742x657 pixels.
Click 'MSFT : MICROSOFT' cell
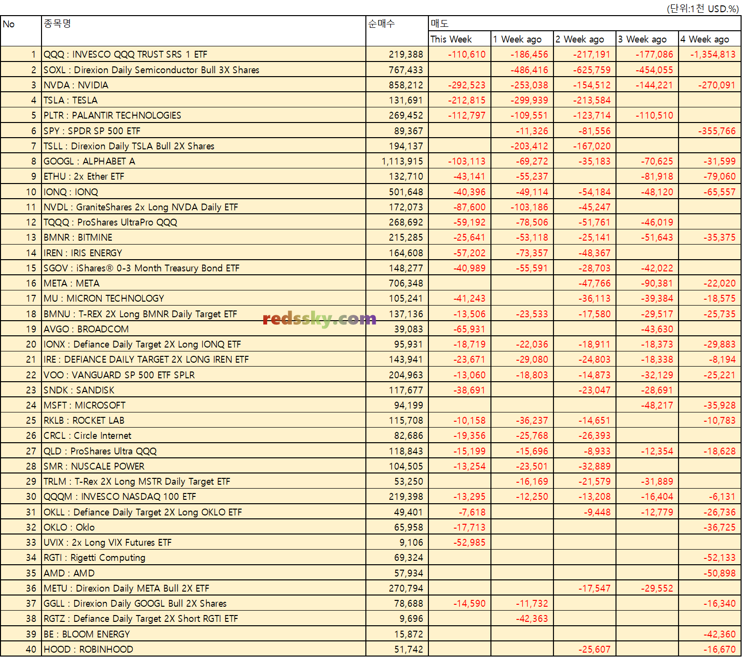pyautogui.click(x=204, y=405)
